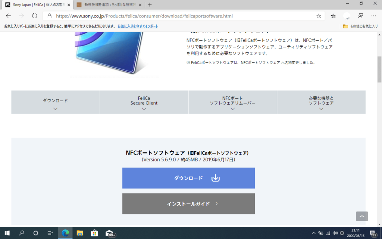
Task: Switch to the 新規投稿を追加 tab
Action: pos(109,5)
